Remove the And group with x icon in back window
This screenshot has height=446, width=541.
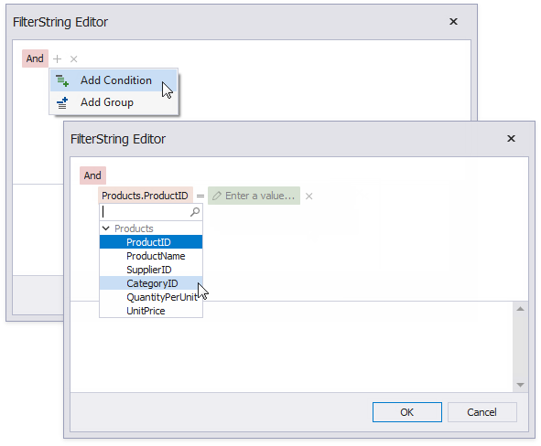(x=73, y=58)
